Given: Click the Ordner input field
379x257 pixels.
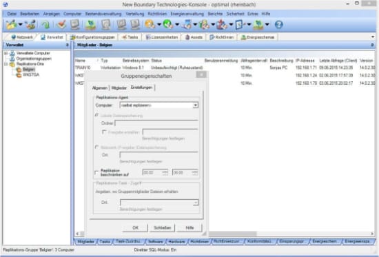Looking at the screenshot, I should [156, 123].
